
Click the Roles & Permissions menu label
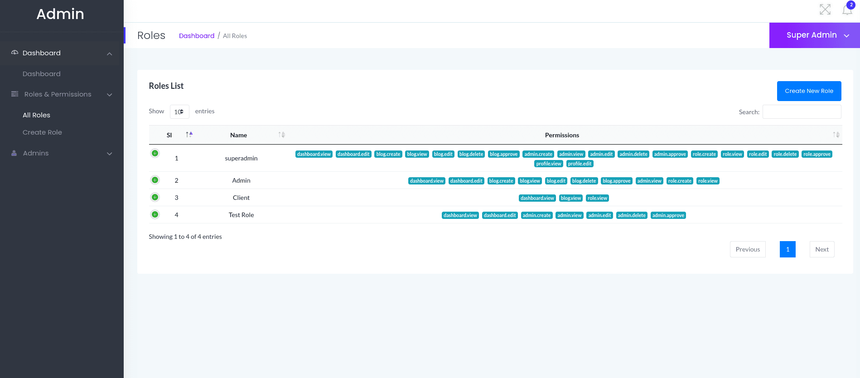pyautogui.click(x=58, y=94)
